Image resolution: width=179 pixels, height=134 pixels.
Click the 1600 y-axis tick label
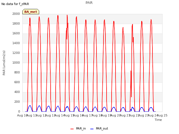pos(16,33)
